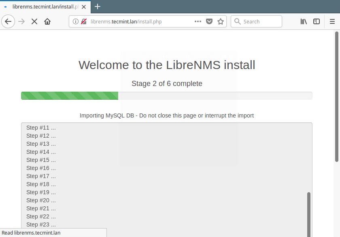This screenshot has width=340, height=237.
Task: Select the 'Step #22 ...' log line
Action: [41, 216]
